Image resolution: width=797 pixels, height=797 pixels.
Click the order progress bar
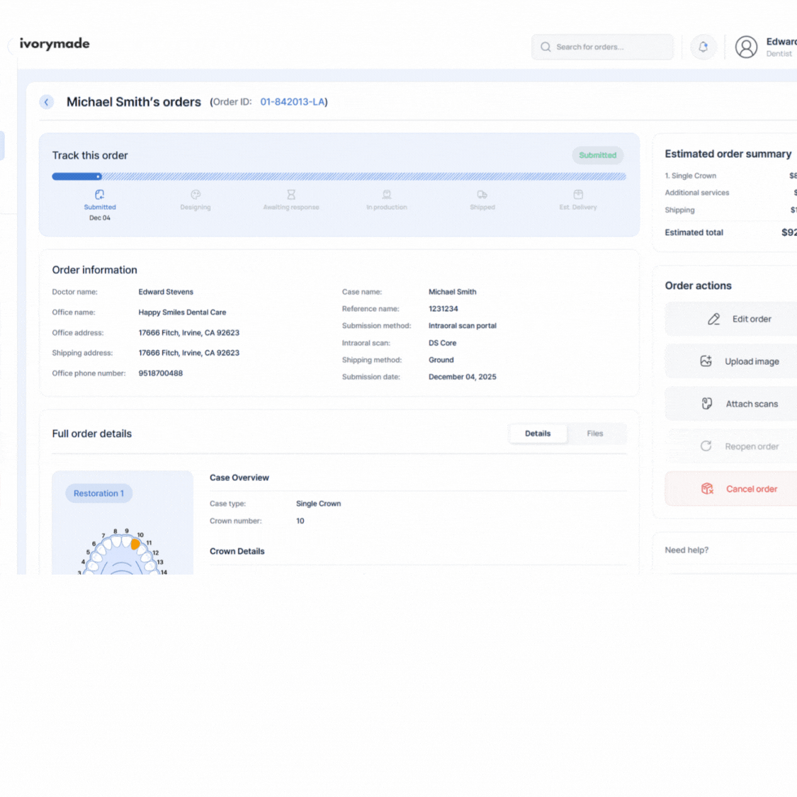(338, 176)
